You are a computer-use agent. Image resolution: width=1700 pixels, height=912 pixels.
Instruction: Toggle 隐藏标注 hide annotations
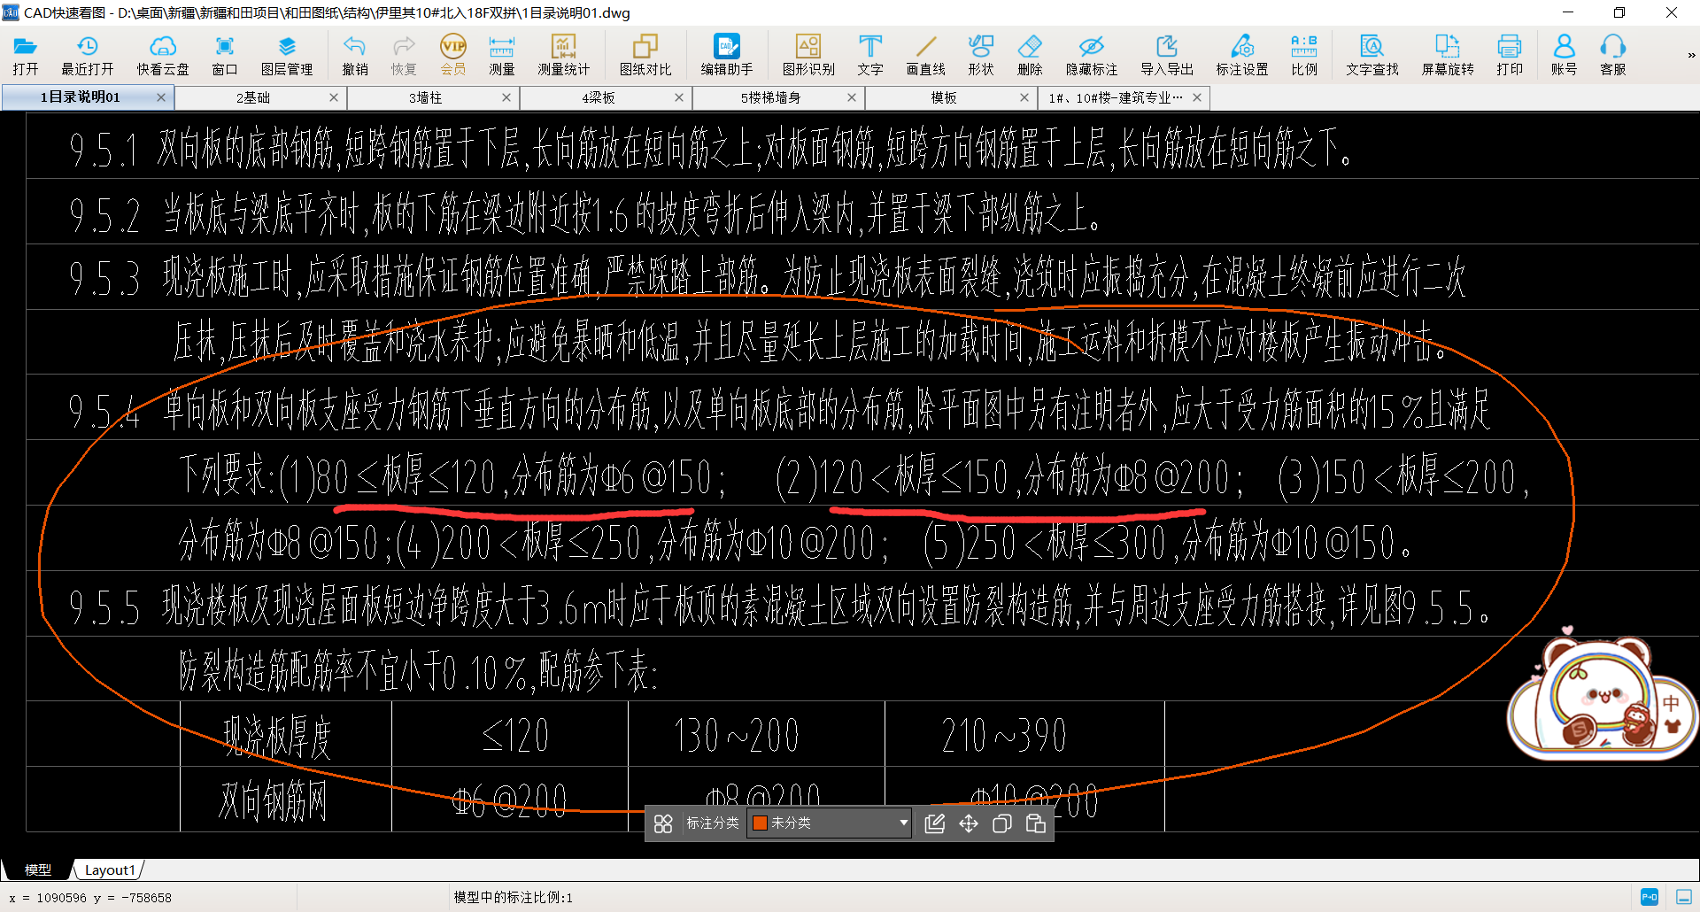pos(1092,55)
